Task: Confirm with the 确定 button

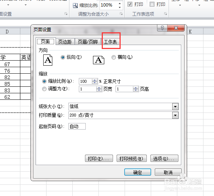Action: tap(138, 172)
